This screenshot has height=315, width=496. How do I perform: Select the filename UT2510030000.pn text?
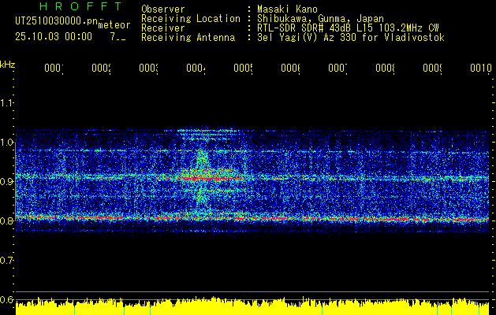coord(58,20)
